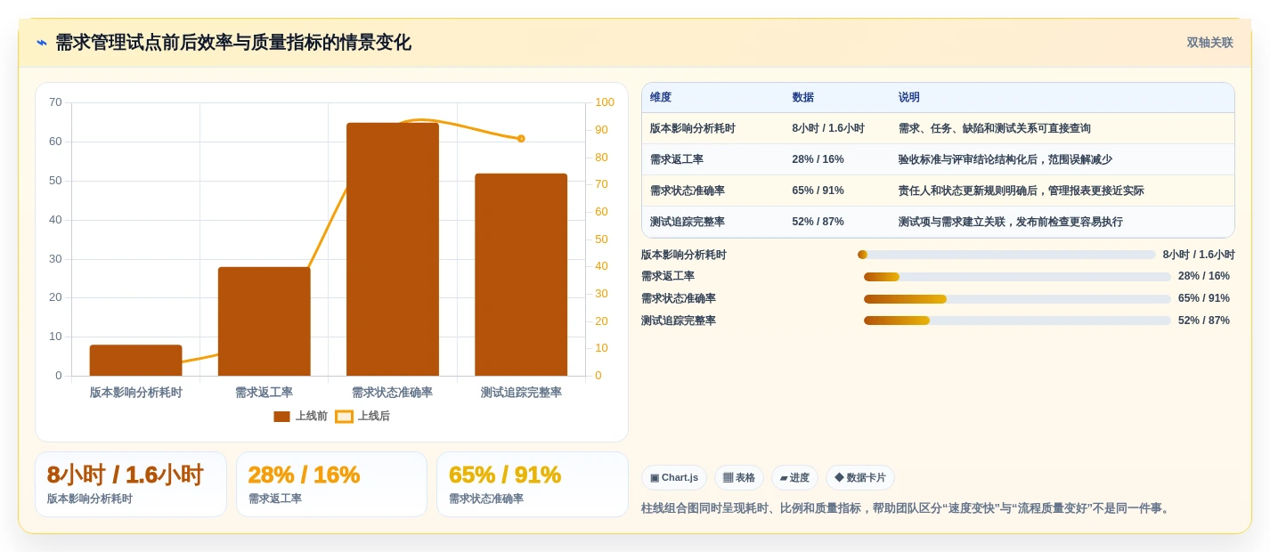Open the 8小时 / 1.6小时 data card
1270x552 pixels.
pos(131,484)
